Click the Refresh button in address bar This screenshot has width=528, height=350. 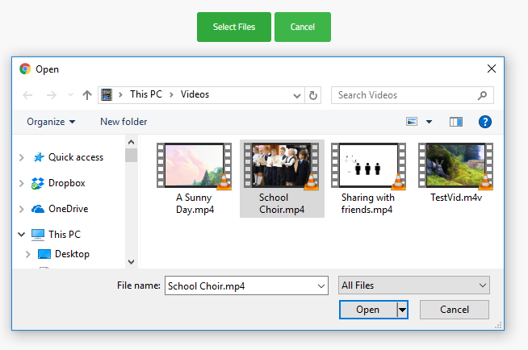coord(314,95)
